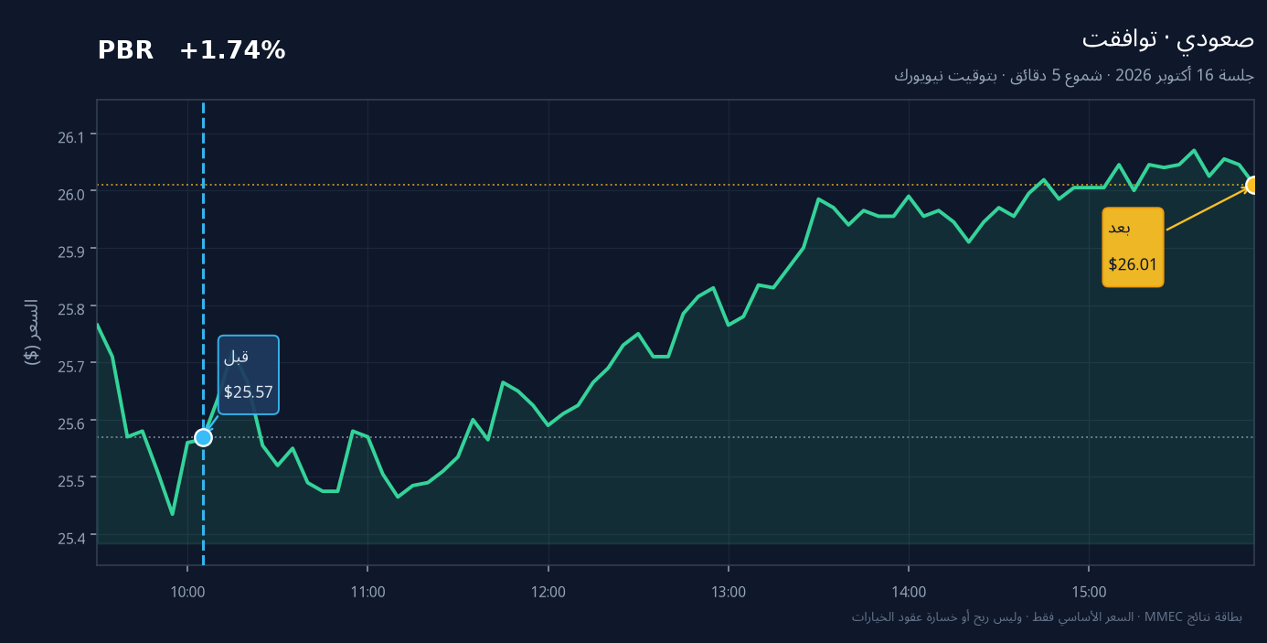Click the 26.0 price axis label
The height and width of the screenshot is (643, 1267).
coord(70,194)
